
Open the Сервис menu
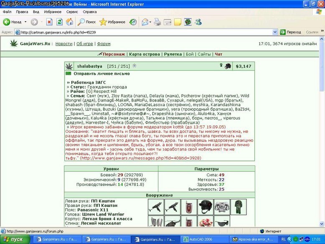[x=72, y=12]
